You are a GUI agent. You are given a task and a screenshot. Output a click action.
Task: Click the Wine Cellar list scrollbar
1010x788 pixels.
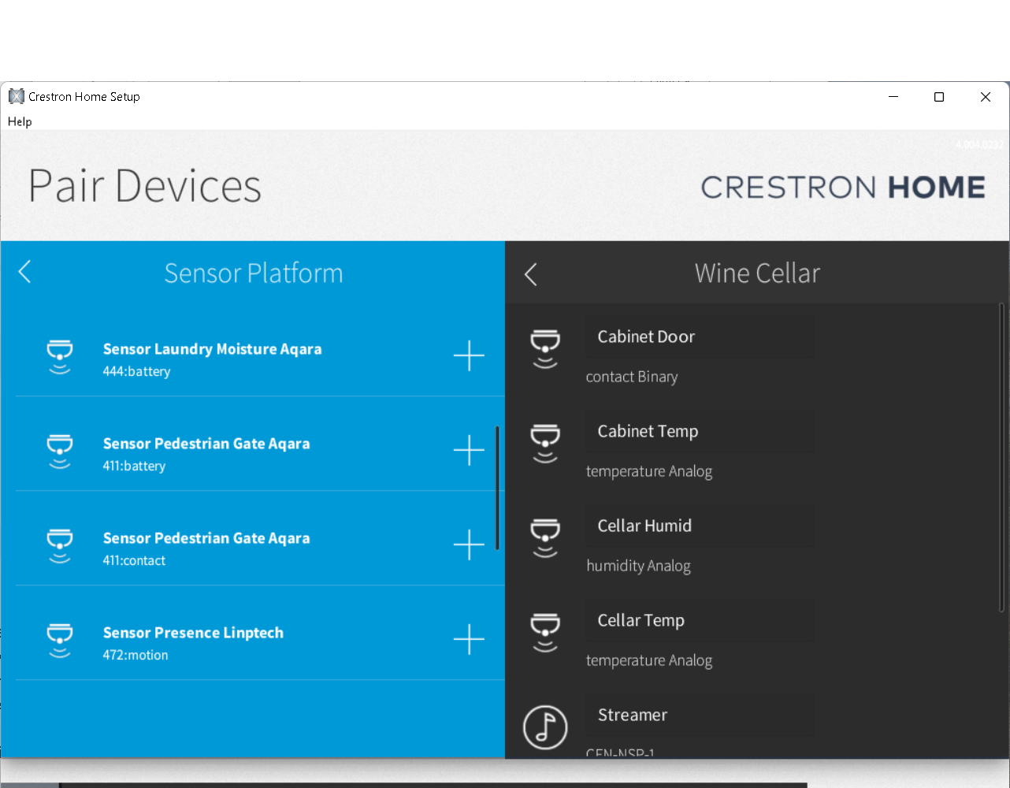tap(1001, 457)
